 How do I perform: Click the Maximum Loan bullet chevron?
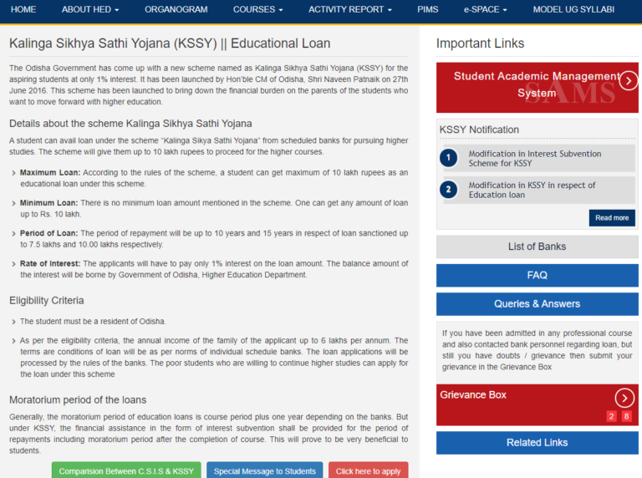pyautogui.click(x=13, y=173)
